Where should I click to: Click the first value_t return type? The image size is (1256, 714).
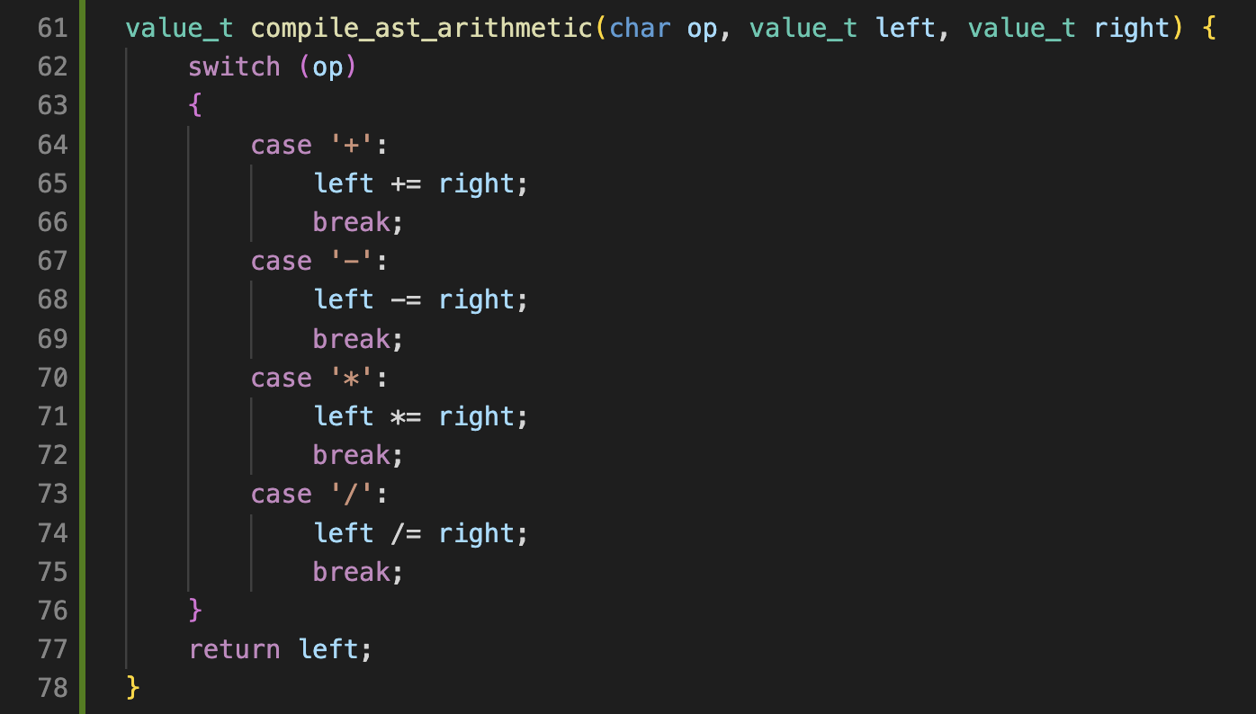180,28
